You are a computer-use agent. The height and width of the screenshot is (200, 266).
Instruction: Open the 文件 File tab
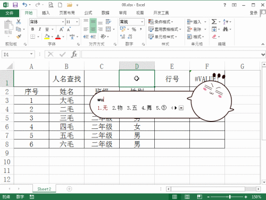tap(10, 13)
